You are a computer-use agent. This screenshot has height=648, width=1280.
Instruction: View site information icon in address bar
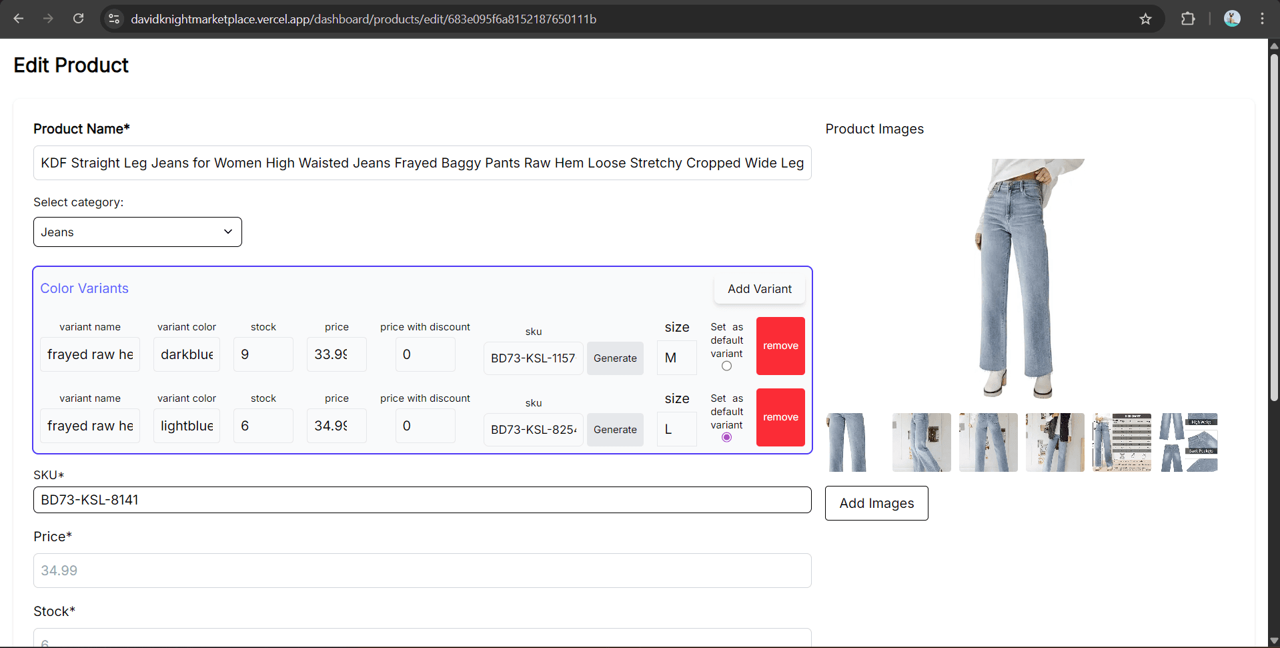coord(114,19)
